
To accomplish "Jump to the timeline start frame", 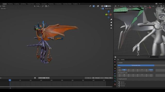I will [39, 78].
